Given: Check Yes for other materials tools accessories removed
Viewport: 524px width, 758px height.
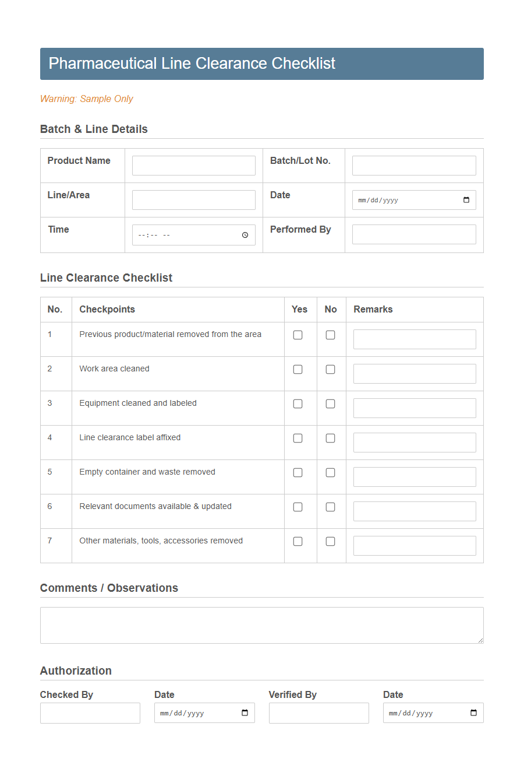Looking at the screenshot, I should (298, 541).
